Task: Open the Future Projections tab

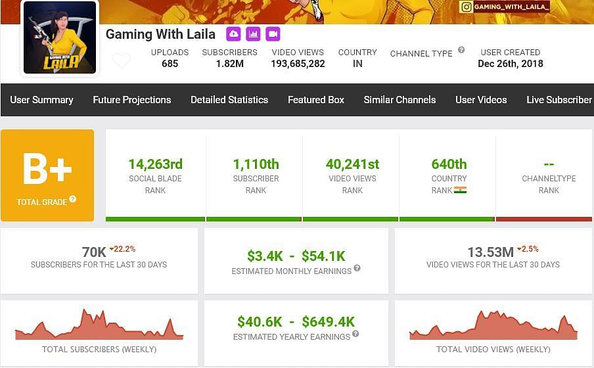Action: tap(132, 100)
